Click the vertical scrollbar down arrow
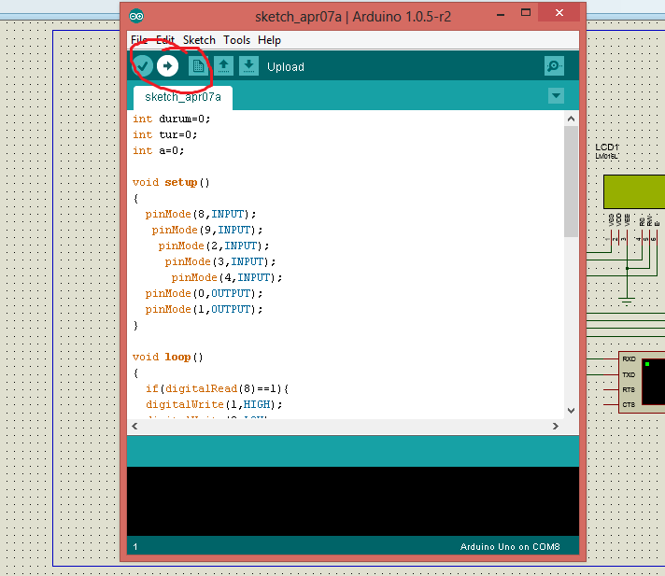 click(571, 410)
